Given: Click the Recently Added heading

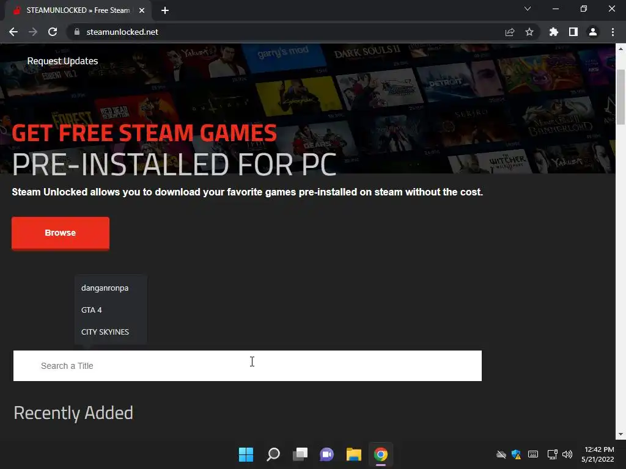Looking at the screenshot, I should [x=73, y=413].
